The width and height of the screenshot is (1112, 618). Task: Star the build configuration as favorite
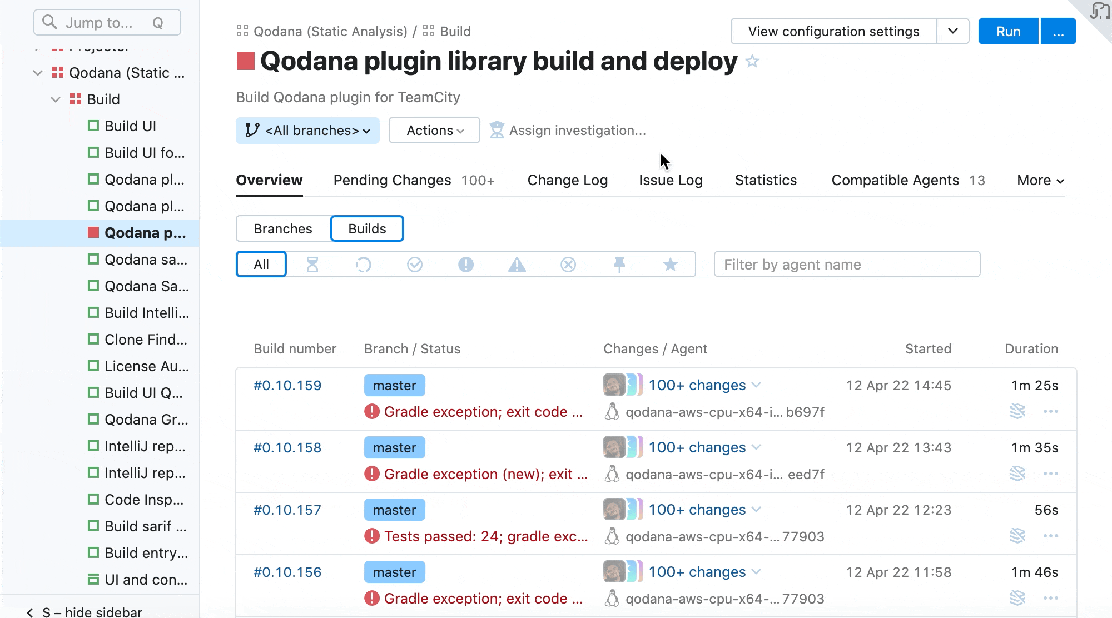click(752, 61)
